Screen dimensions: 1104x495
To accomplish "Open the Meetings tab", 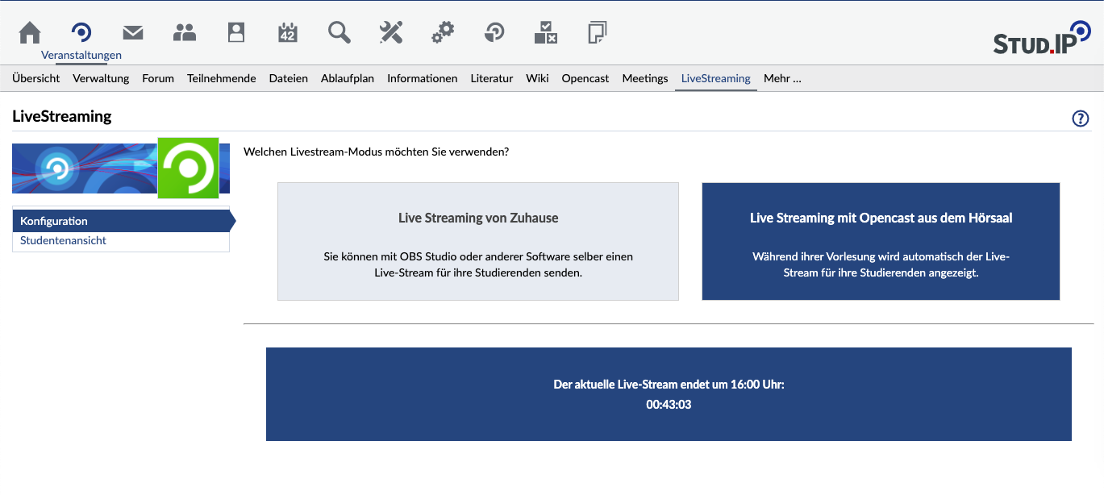I will click(x=644, y=78).
